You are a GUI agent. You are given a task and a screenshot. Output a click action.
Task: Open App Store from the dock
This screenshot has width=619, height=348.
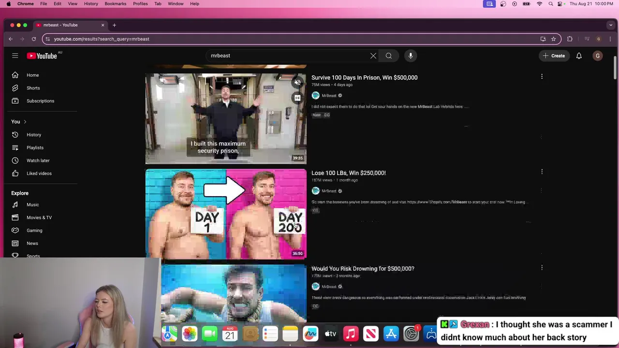point(391,333)
